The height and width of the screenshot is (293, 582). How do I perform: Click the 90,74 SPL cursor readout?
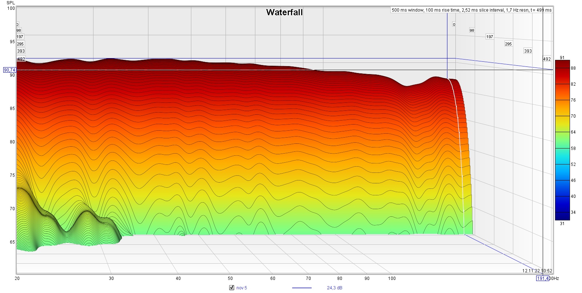coord(9,70)
